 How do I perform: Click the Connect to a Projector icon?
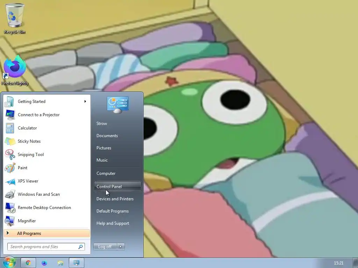click(9, 115)
